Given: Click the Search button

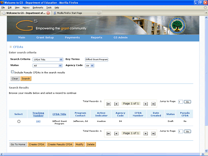Looking at the screenshot, I should (x=26, y=79).
